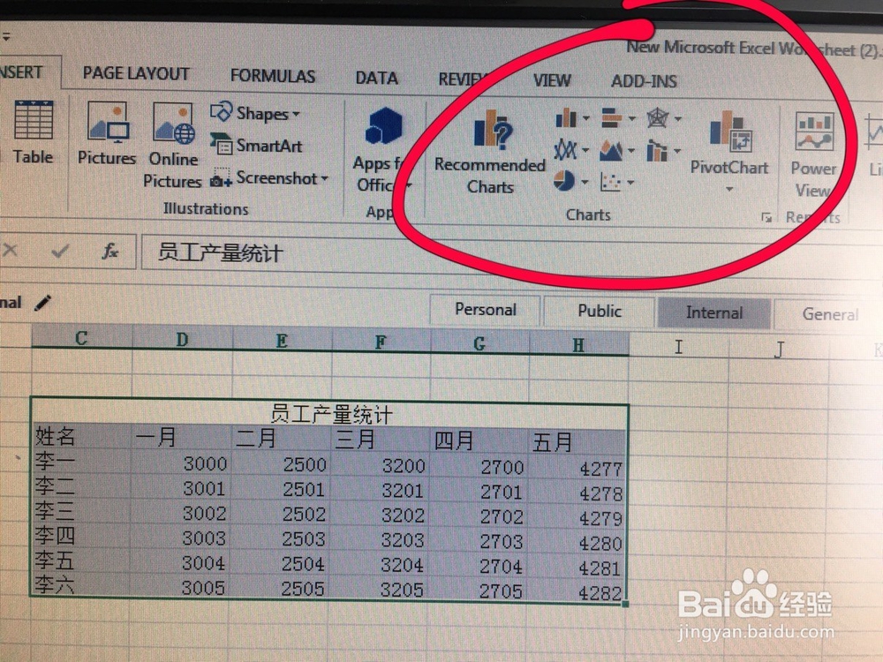Open Apps for Office
This screenshot has height=662, width=883.
point(381,150)
